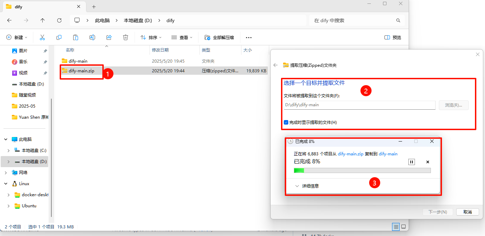Toggle the Preview pane button

point(393,37)
